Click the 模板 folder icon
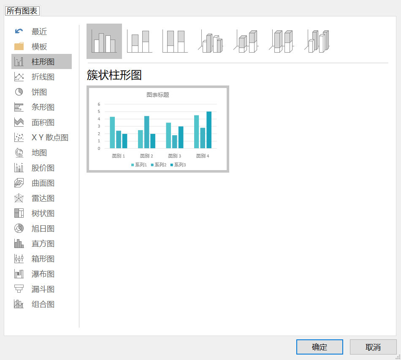Viewport: 401px width, 360px height. click(x=19, y=46)
